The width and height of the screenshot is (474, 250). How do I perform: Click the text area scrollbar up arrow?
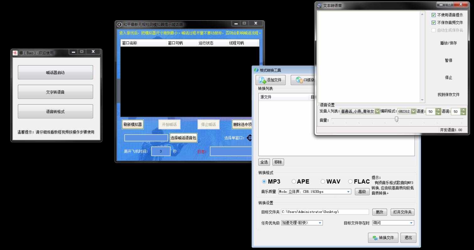click(422, 14)
